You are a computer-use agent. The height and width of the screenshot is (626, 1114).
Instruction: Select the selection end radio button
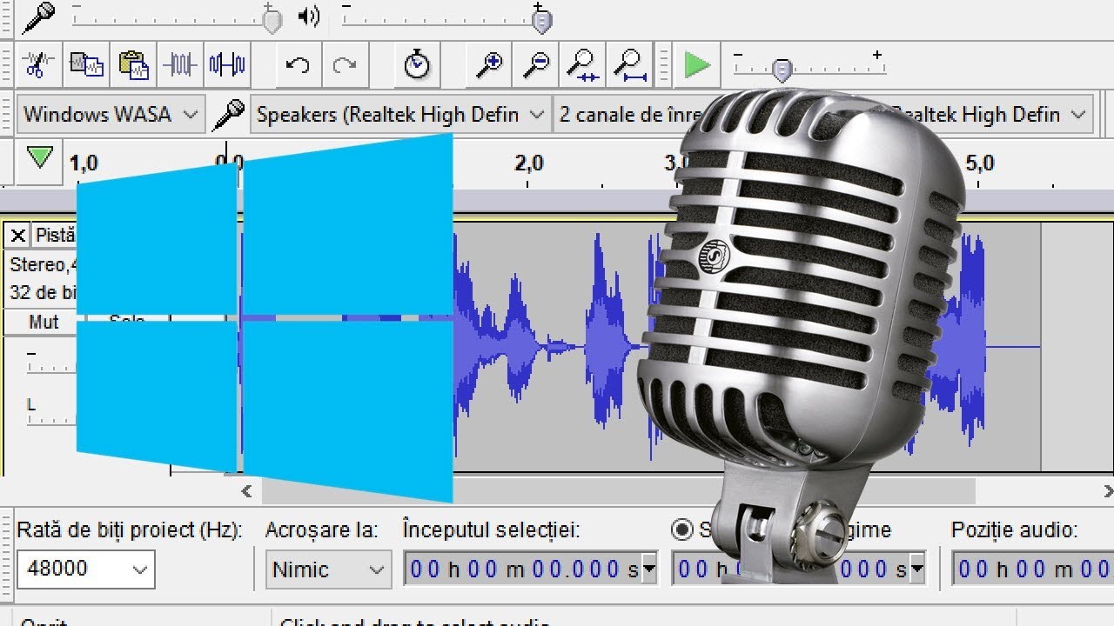click(x=683, y=529)
